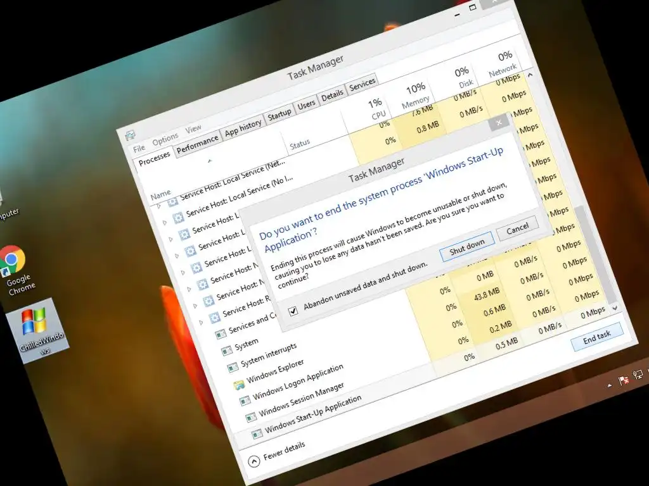Switch to the Users tab
This screenshot has width=649, height=486.
pos(307,104)
